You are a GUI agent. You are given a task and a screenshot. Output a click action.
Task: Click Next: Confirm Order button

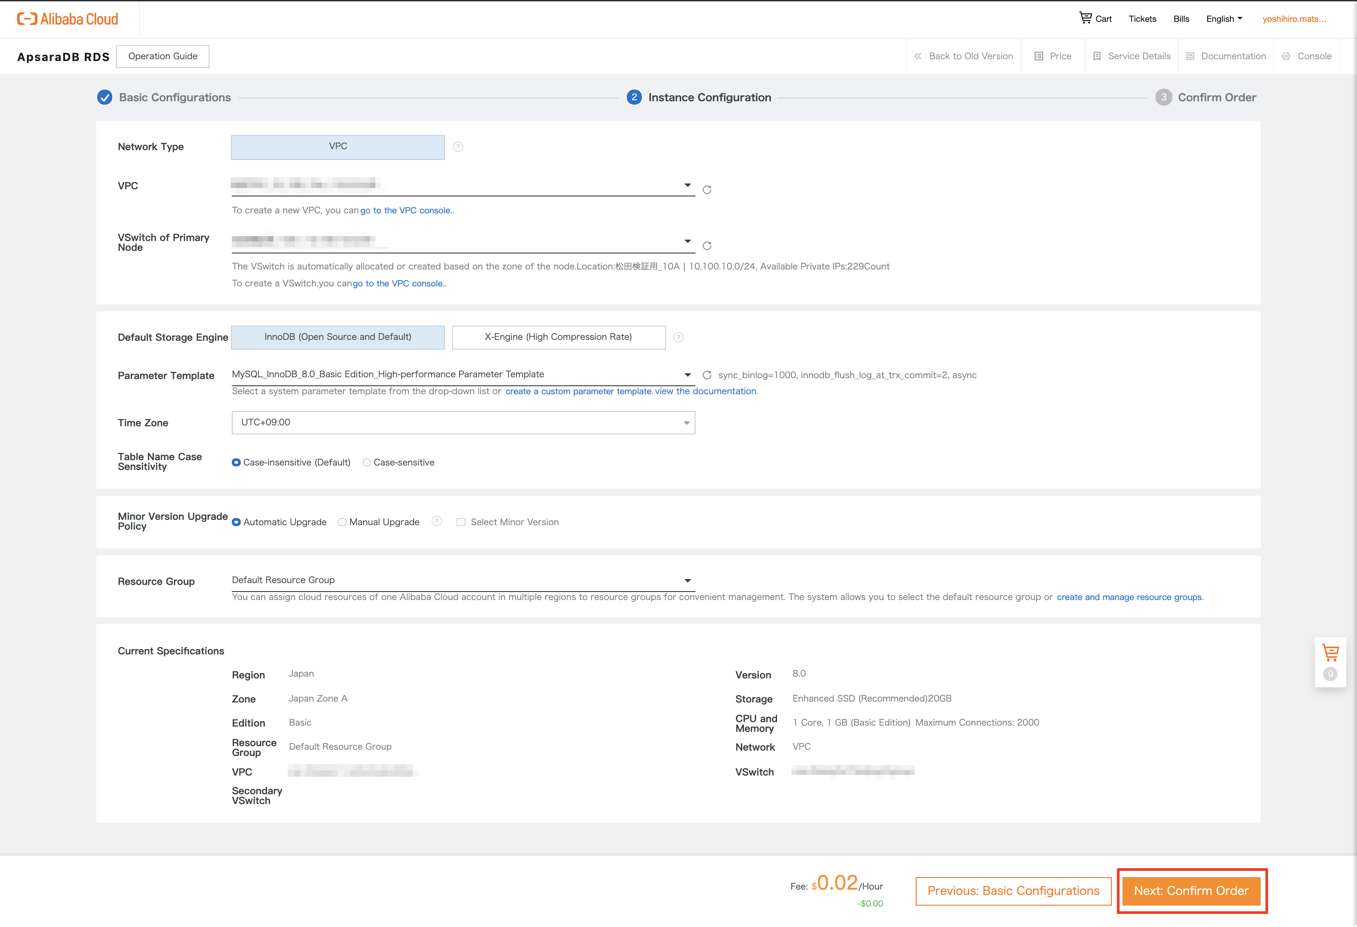1191,891
